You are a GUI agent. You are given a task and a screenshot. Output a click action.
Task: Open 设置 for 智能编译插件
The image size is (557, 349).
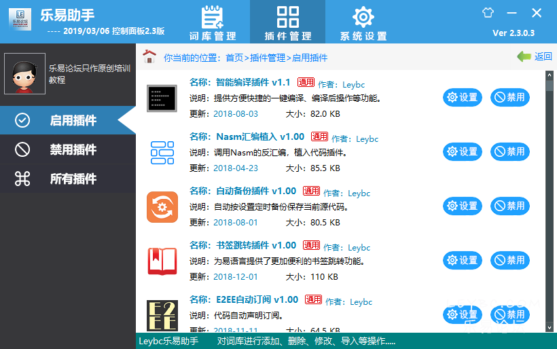click(462, 98)
